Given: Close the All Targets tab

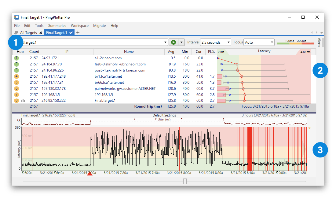Looking at the screenshot, I should coord(41,33).
